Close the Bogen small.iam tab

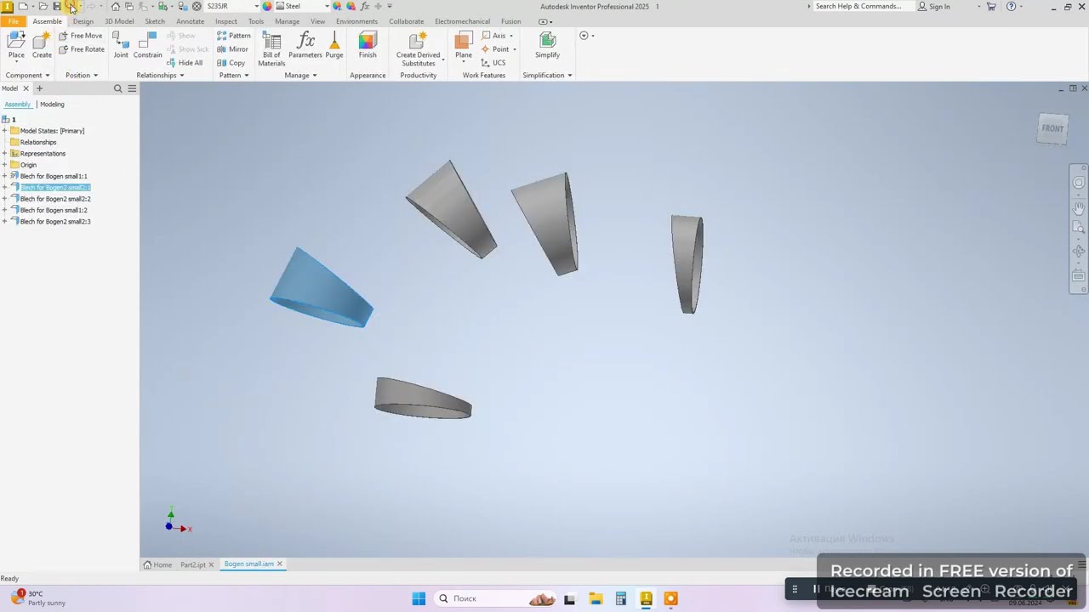(279, 564)
